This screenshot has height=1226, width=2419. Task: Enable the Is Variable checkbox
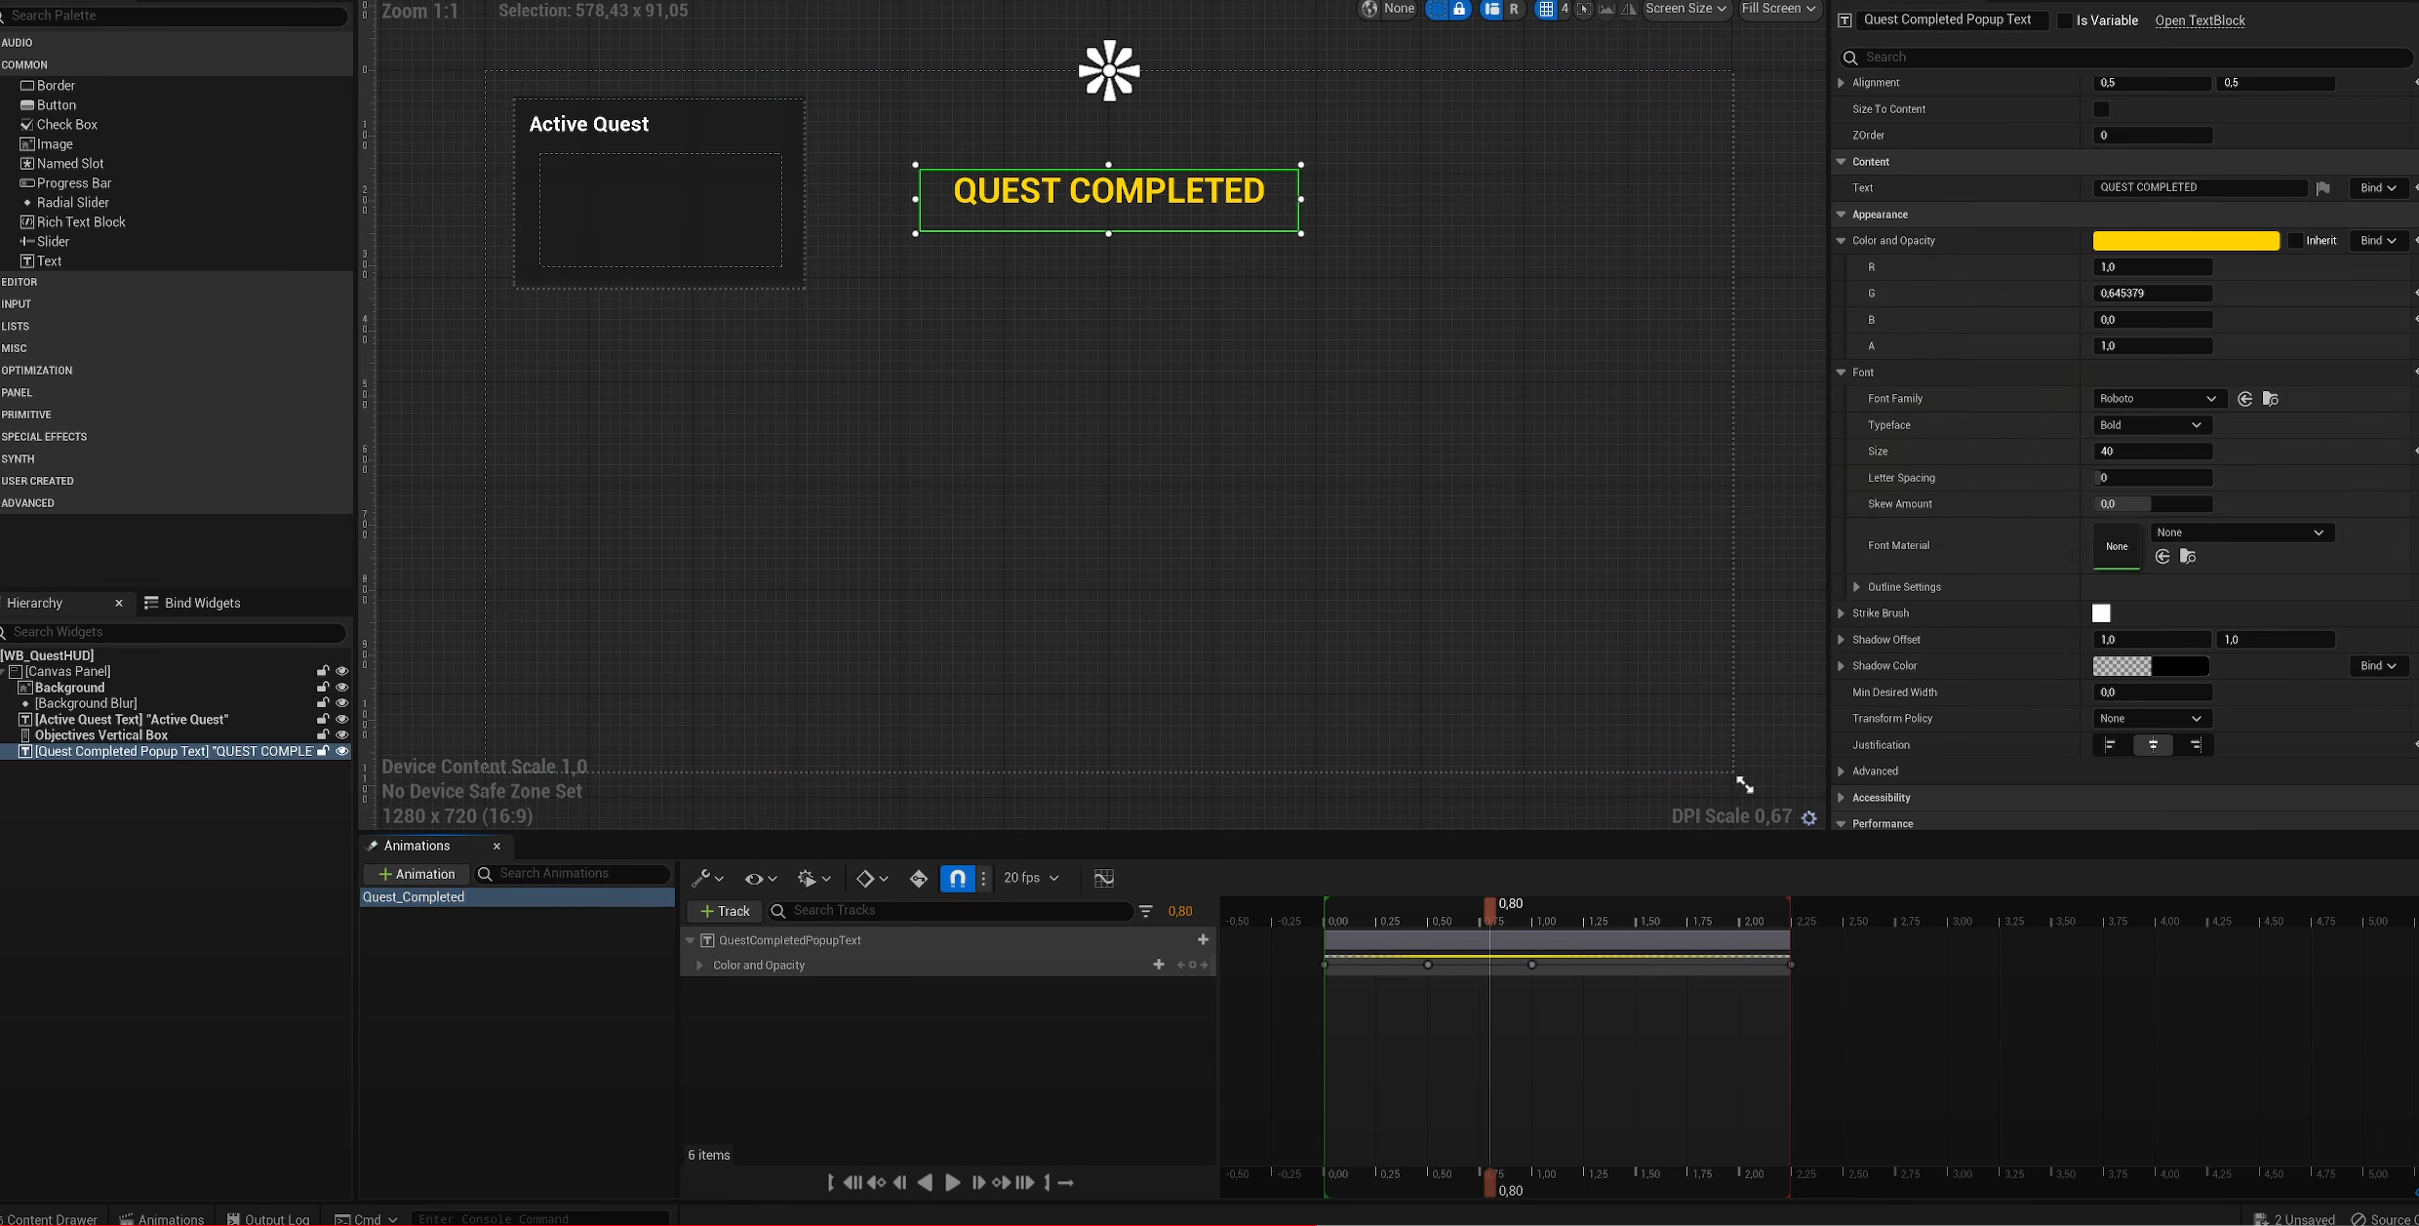pos(2065,20)
